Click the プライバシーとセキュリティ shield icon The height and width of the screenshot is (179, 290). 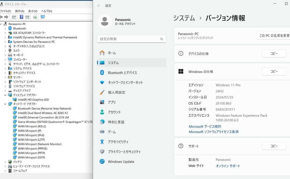tap(102, 152)
